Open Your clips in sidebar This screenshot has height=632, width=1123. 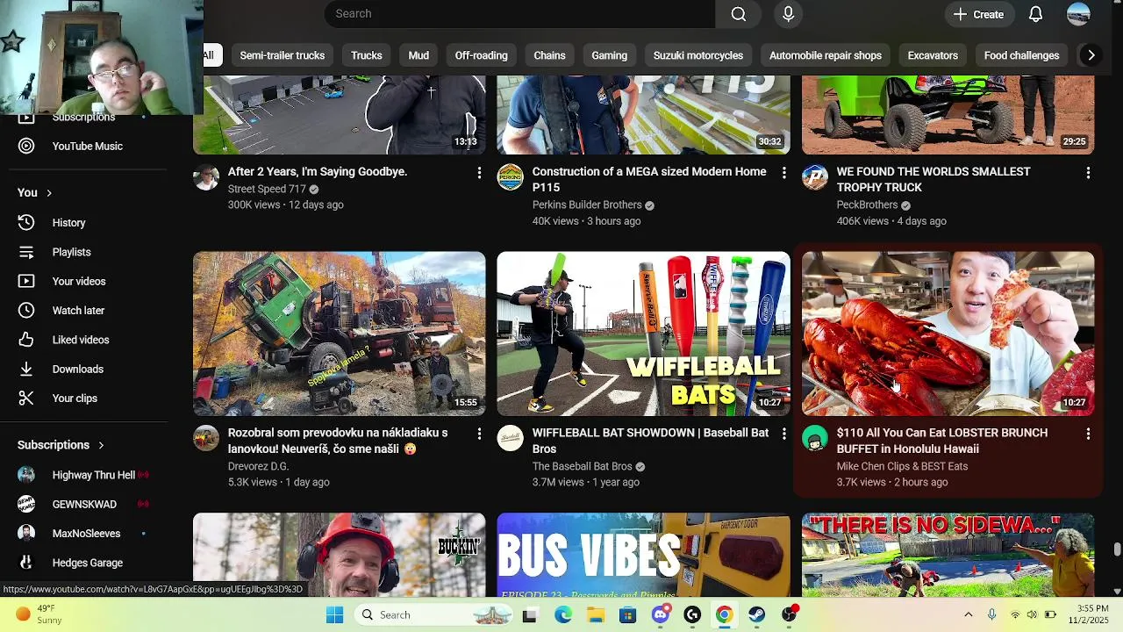(x=75, y=399)
